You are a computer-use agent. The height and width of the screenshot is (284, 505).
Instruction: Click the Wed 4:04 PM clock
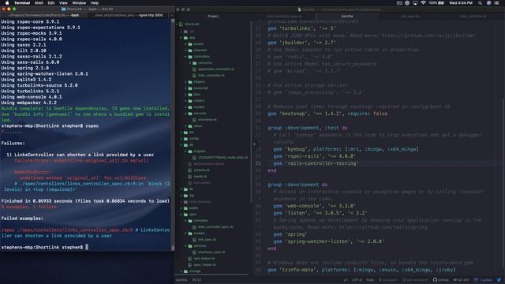[x=461, y=3]
